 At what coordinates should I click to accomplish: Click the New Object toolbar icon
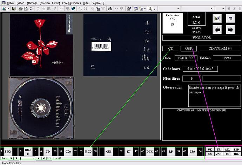click(x=141, y=9)
